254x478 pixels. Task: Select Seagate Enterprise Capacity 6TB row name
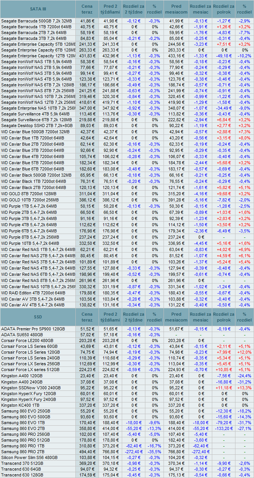pyautogui.click(x=38, y=50)
